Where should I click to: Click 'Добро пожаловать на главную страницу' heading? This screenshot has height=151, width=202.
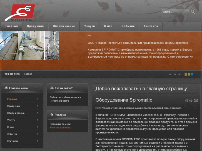pyautogui.click(x=141, y=89)
